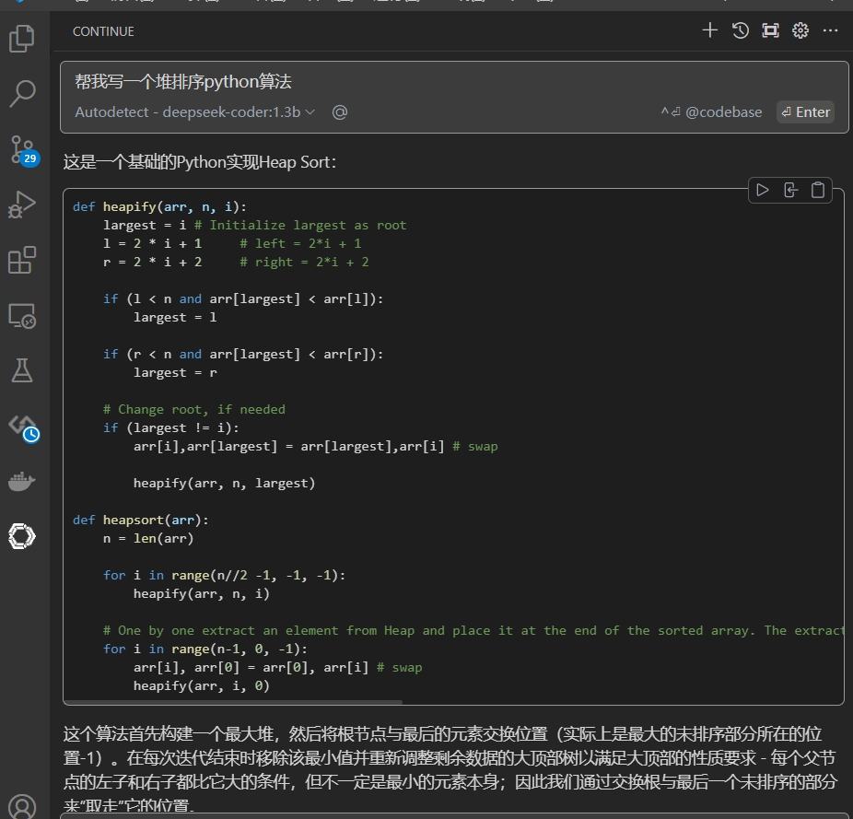Image resolution: width=853 pixels, height=819 pixels.
Task: Click the line 'n = len(arr)'
Action: click(x=148, y=539)
